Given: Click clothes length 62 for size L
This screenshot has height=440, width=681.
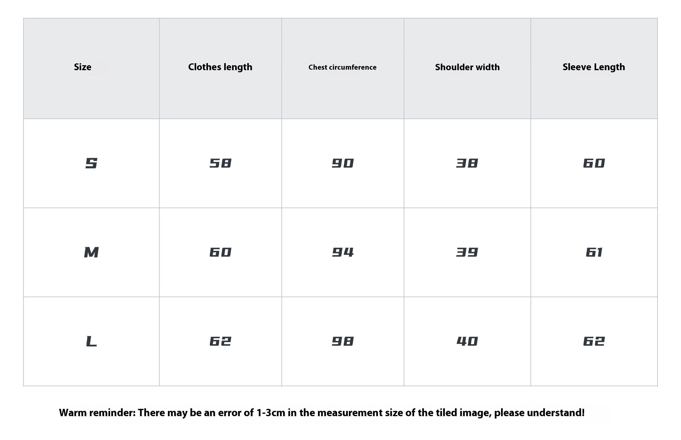Looking at the screenshot, I should coord(220,342).
